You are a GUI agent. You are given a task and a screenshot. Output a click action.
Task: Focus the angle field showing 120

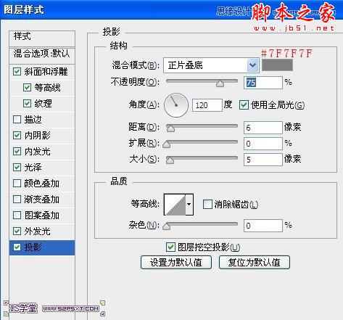207,105
